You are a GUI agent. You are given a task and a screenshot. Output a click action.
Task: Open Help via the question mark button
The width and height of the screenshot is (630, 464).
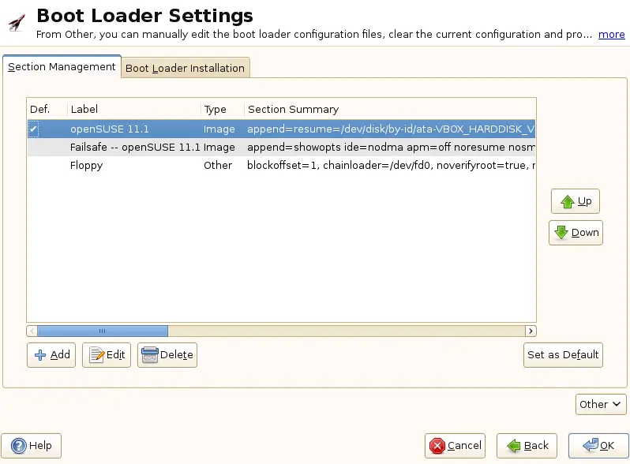(x=32, y=446)
